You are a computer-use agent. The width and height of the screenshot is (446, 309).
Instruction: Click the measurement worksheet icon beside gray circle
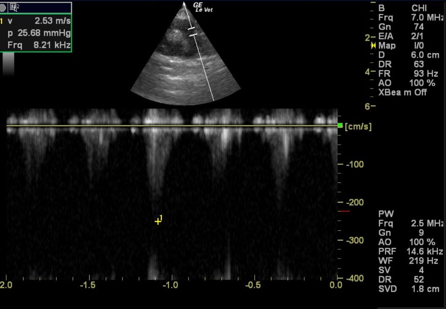(x=13, y=7)
